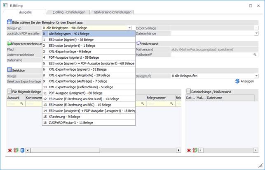The image size is (265, 170).
Task: Click the red X delete icon in the left grid
Action: point(9,150)
